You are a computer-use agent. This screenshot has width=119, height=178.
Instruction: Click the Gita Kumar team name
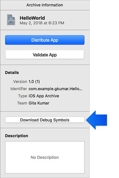coord(39,103)
